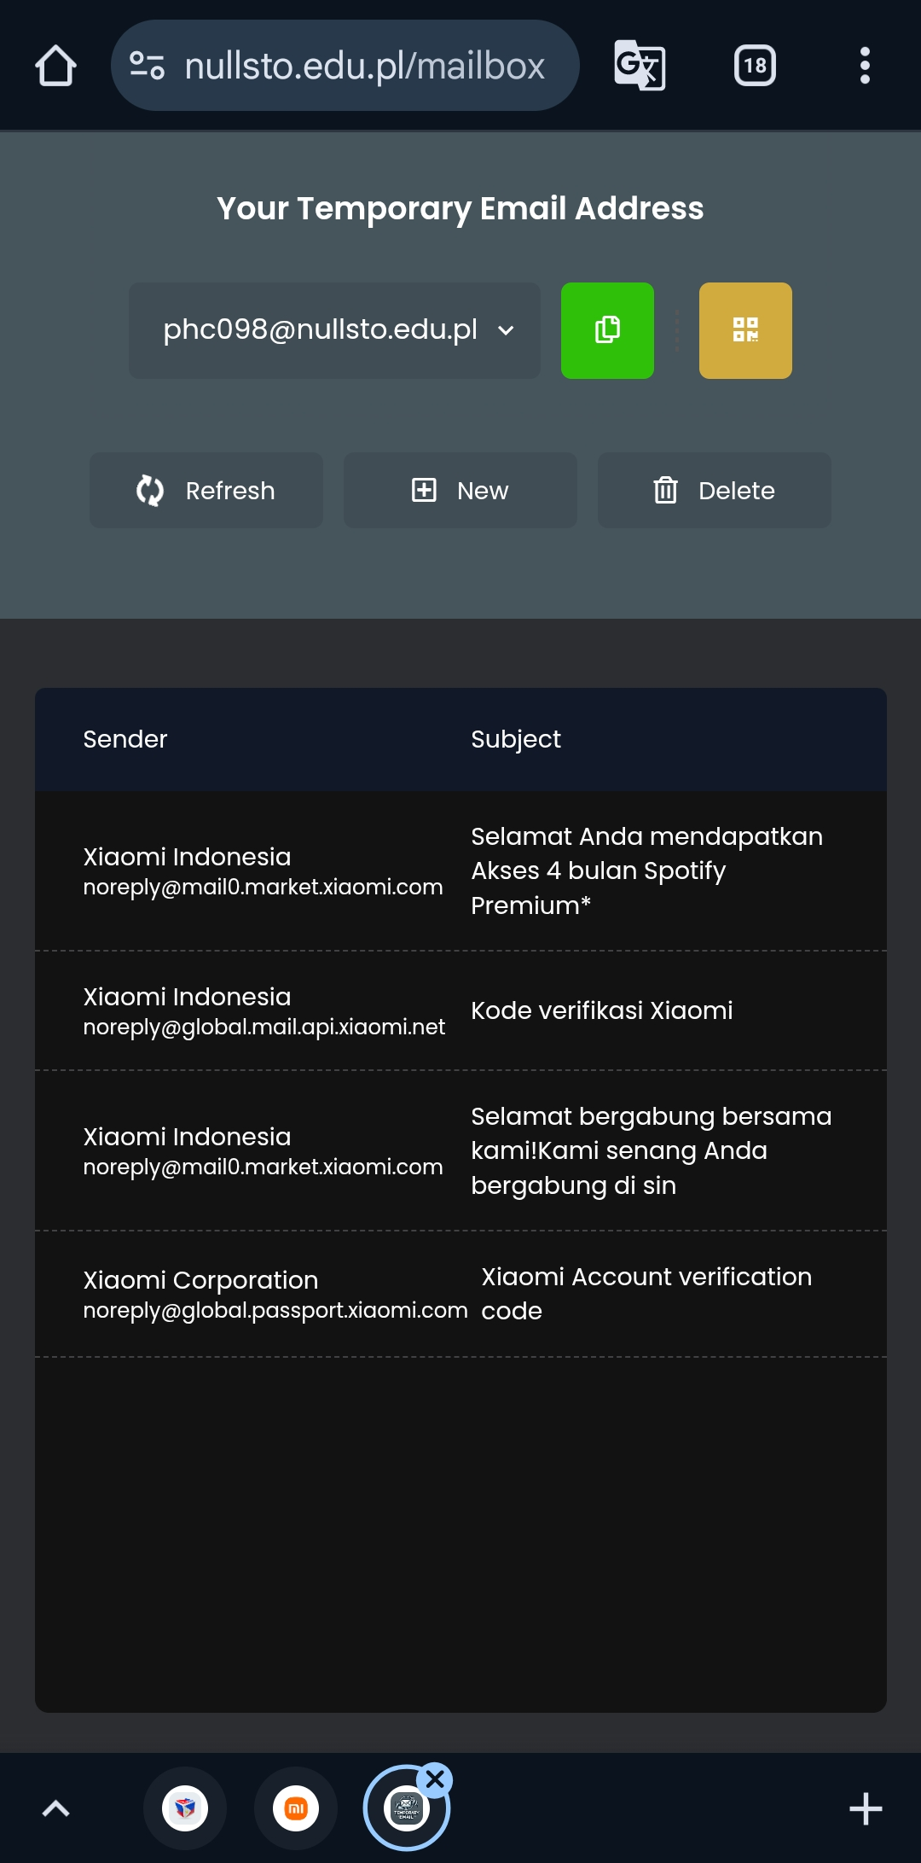Copy email with the green copy button
921x1863 pixels.
point(607,330)
